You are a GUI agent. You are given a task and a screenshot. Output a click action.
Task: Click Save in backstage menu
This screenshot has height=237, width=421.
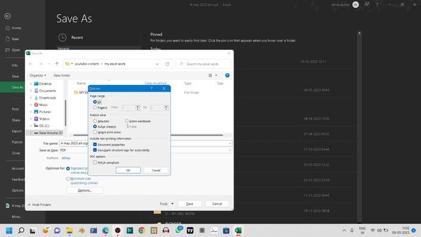[x=15, y=76]
